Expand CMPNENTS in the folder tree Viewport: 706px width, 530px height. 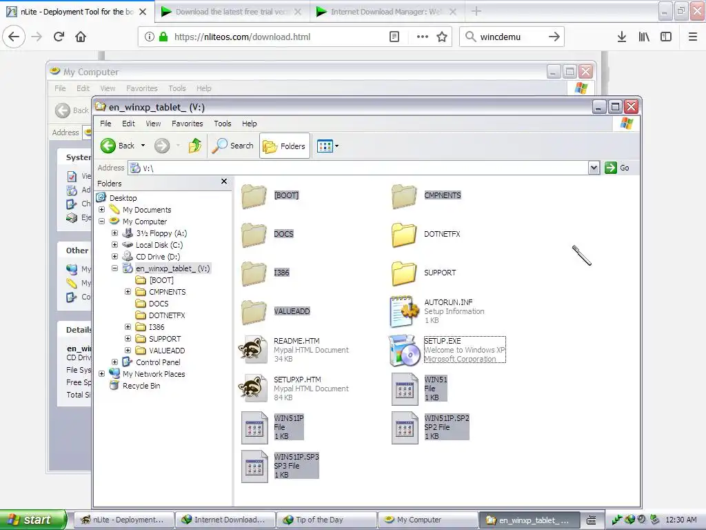point(128,292)
